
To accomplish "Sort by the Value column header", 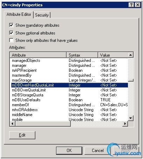I will click(x=113, y=55).
